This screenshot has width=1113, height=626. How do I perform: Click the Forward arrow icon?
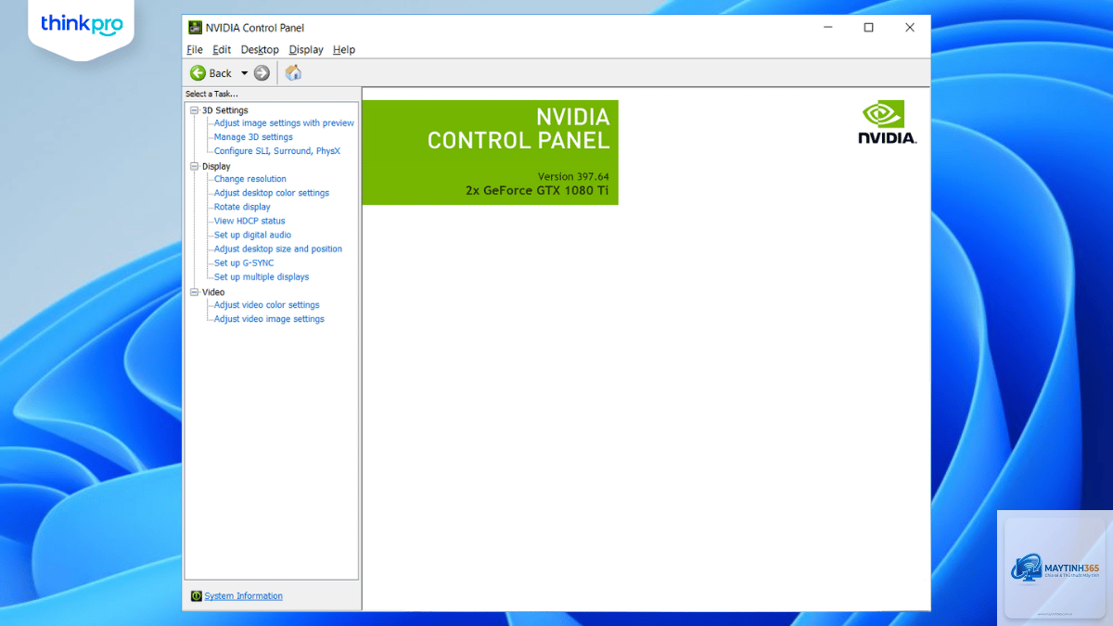point(262,73)
